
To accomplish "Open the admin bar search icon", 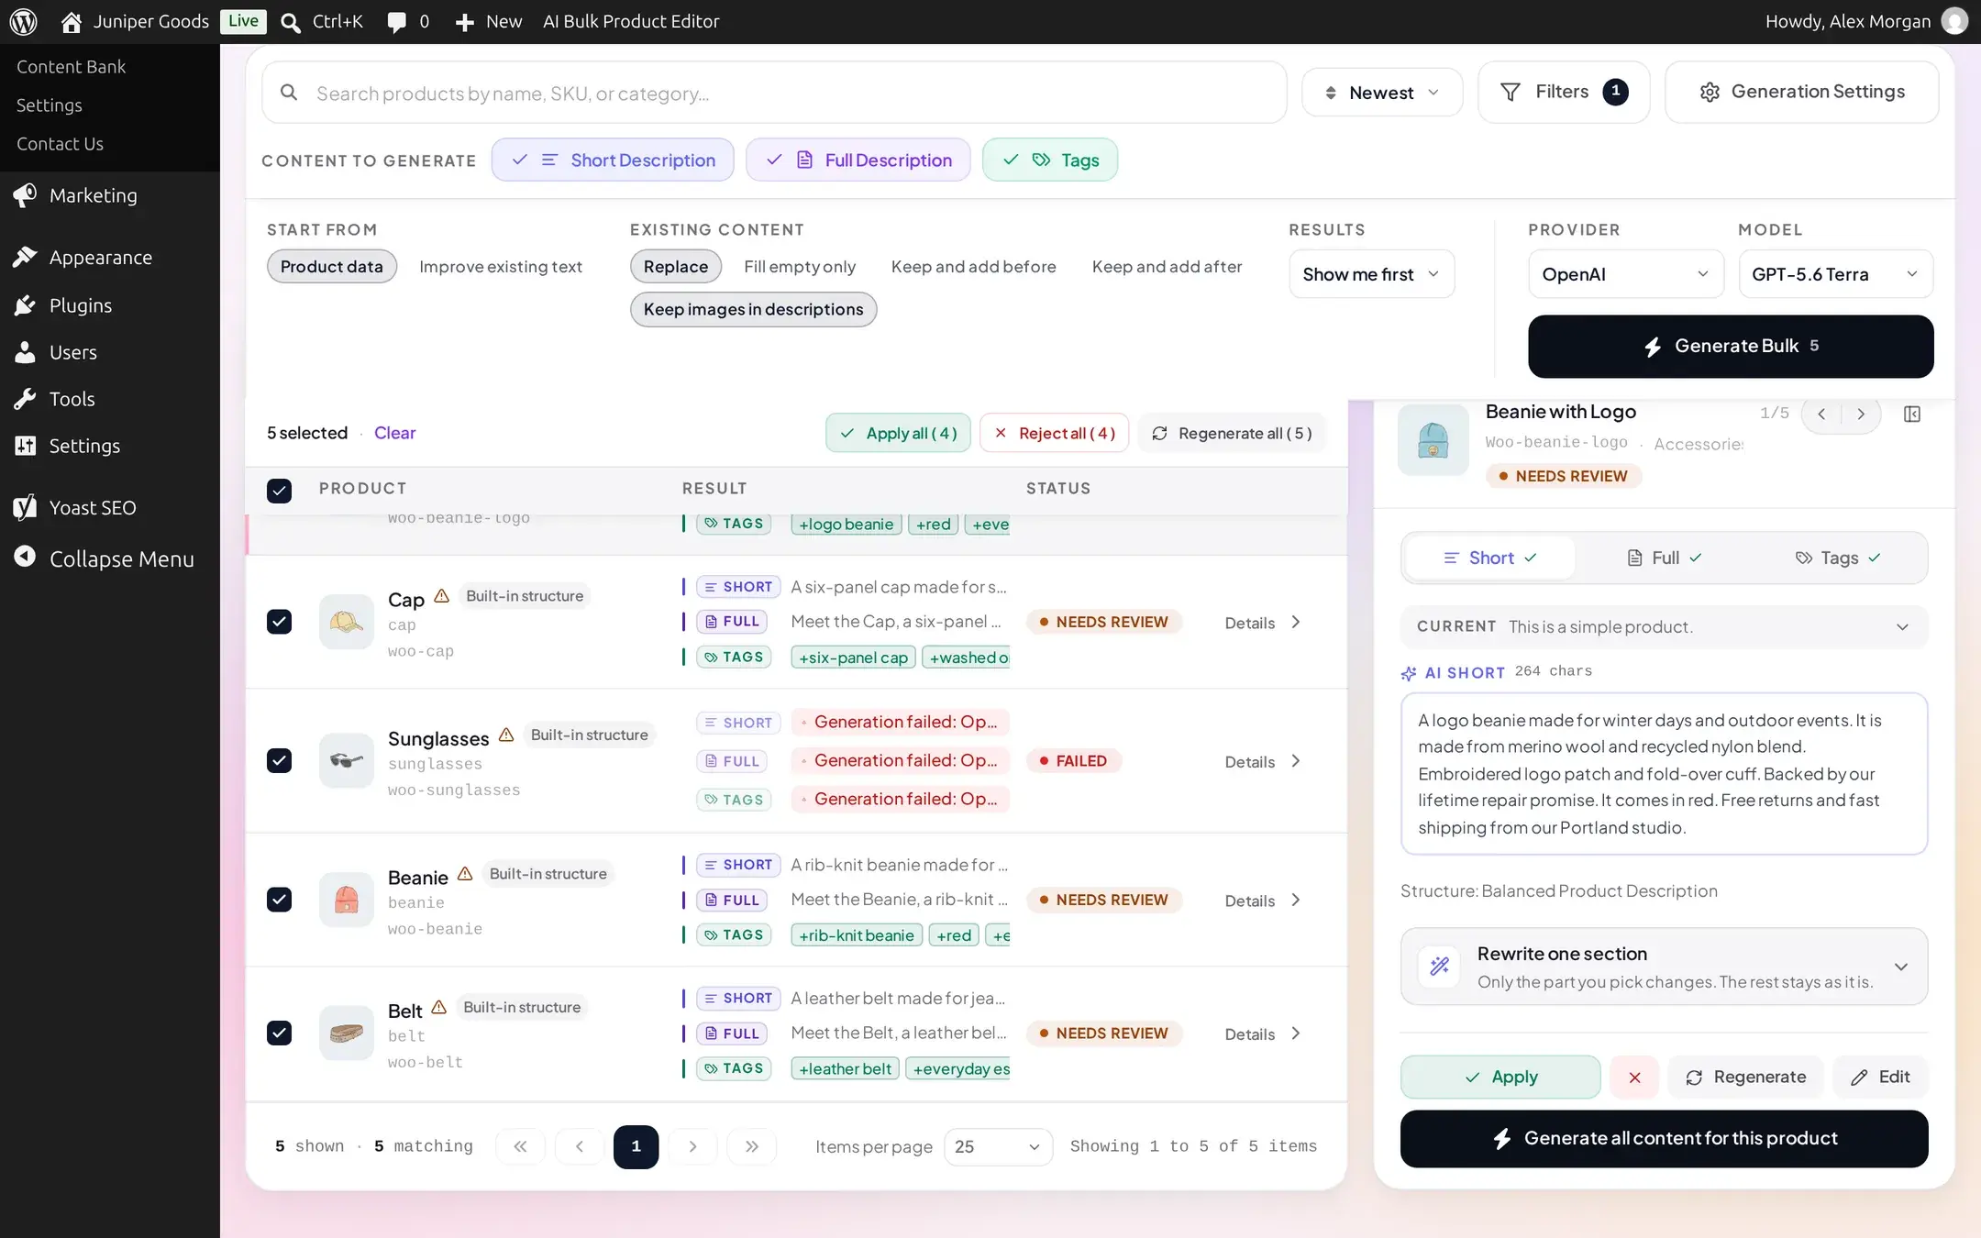I will pos(291,22).
